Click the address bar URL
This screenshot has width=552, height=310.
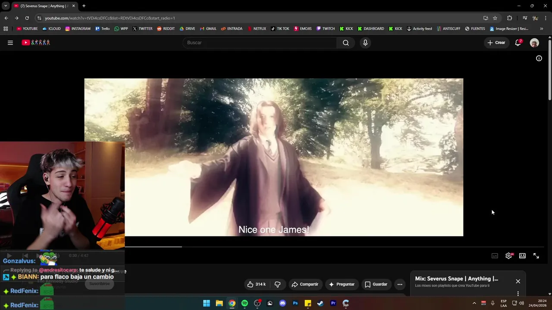click(110, 18)
